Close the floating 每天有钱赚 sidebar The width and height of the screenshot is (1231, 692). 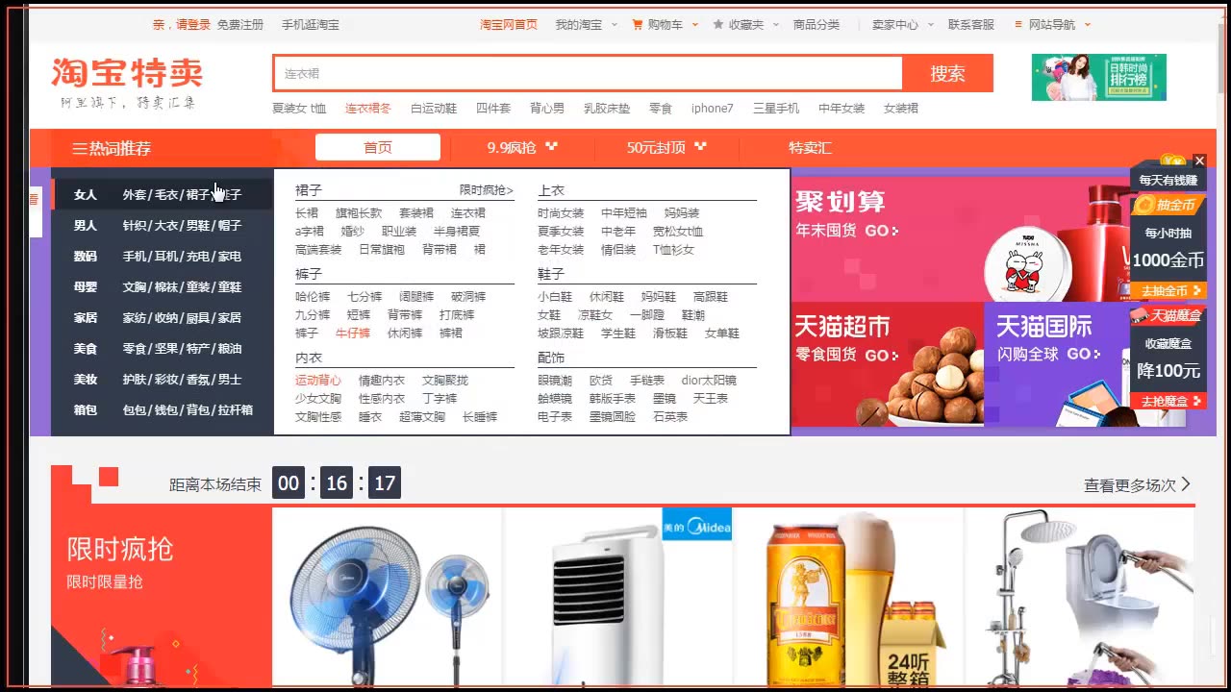pos(1199,161)
